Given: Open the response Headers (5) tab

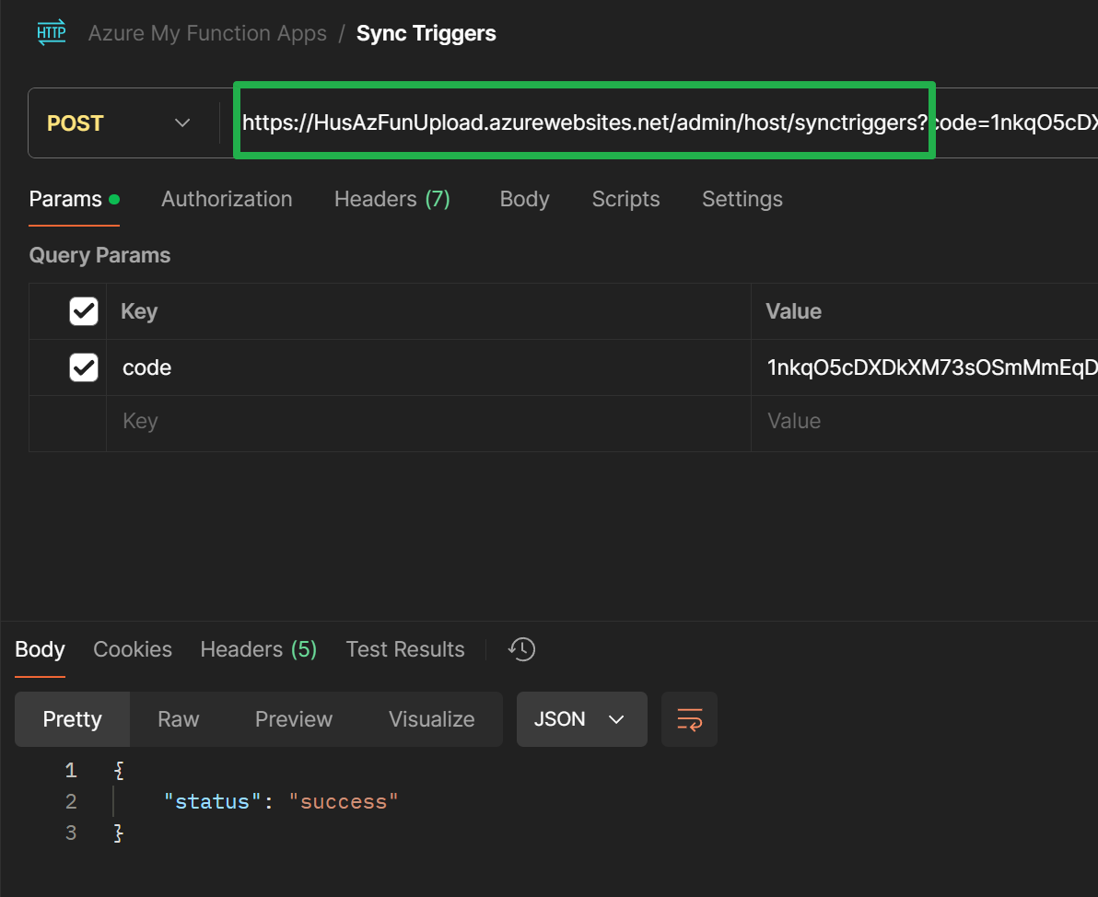Looking at the screenshot, I should [x=259, y=649].
